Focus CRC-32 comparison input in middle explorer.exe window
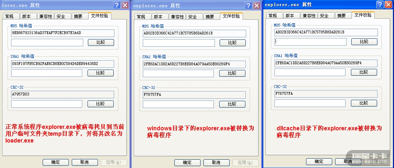 178,104
